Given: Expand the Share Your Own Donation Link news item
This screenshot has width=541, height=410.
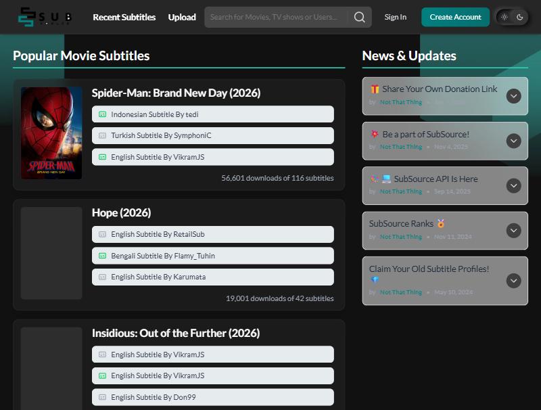Looking at the screenshot, I should 513,96.
